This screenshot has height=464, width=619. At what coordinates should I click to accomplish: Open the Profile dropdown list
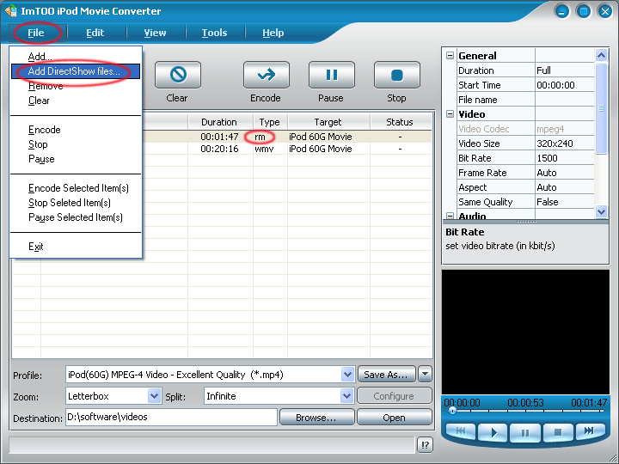[x=347, y=375]
